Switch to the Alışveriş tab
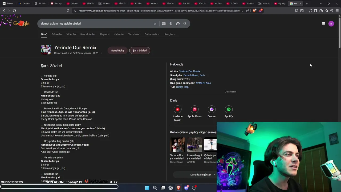341x192 pixels. pyautogui.click(x=104, y=34)
